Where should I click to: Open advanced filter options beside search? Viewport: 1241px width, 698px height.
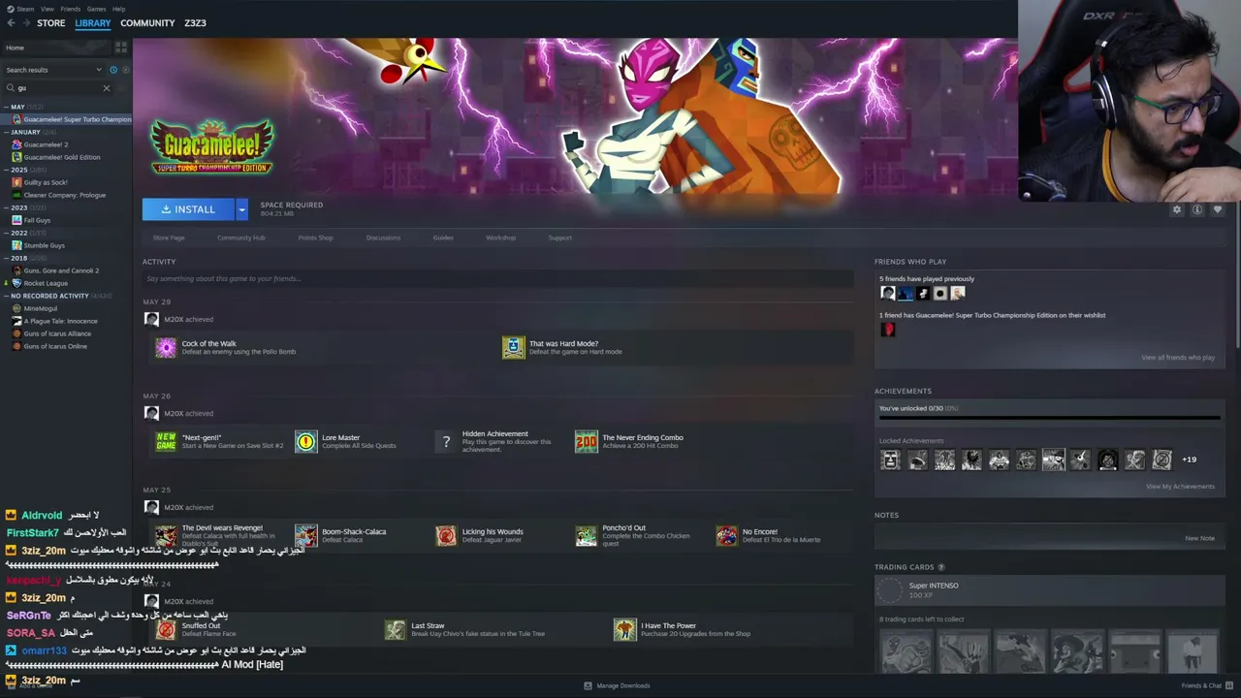(x=123, y=88)
